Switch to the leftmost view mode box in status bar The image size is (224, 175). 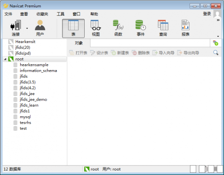tap(193, 169)
